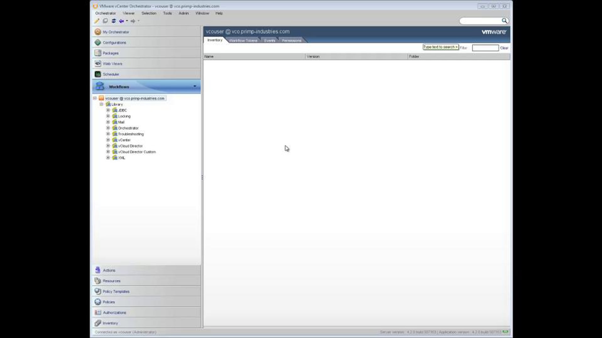Expand the Troubleshooting folder node
The width and height of the screenshot is (602, 338).
(108, 134)
